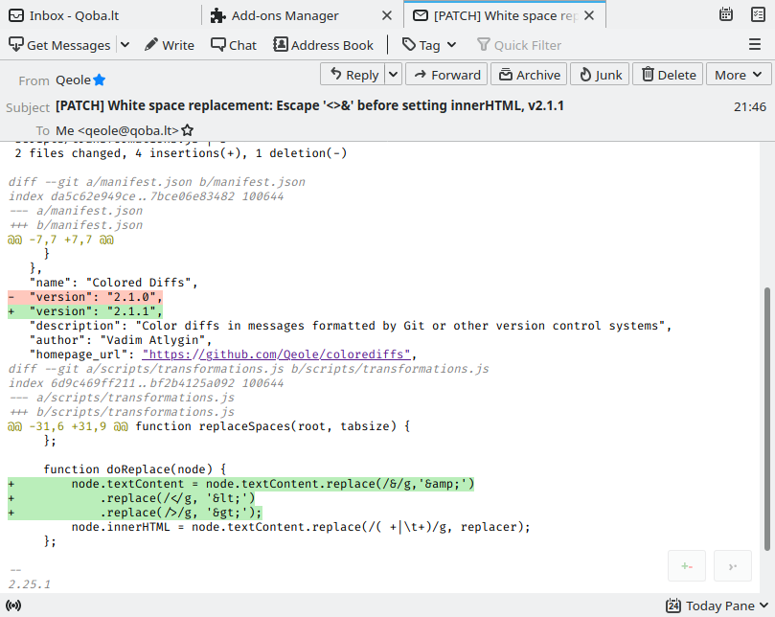Click the whitespace display toggle button
Image resolution: width=775 pixels, height=617 pixels.
pyautogui.click(x=733, y=566)
